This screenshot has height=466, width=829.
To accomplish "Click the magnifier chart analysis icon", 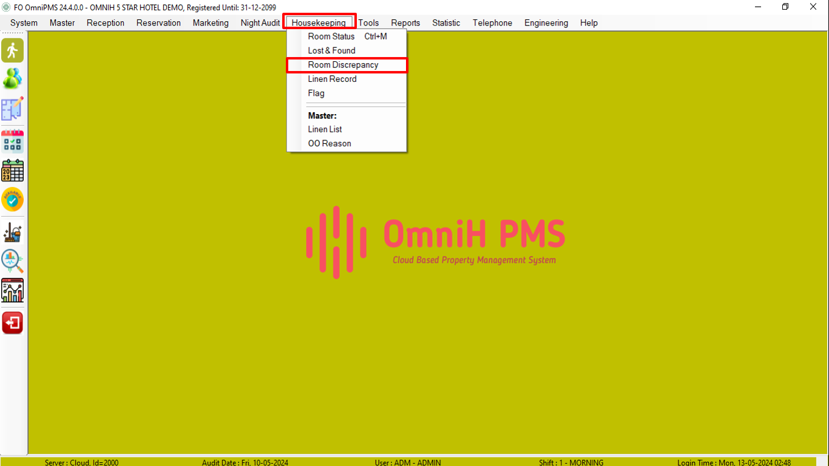I will [12, 262].
